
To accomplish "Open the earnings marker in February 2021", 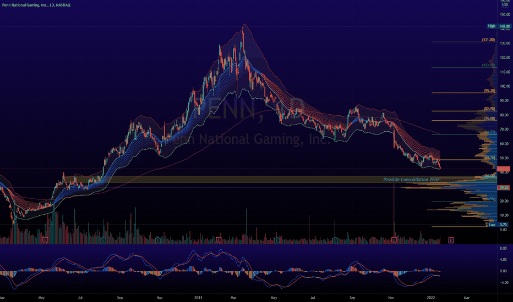I will (219, 241).
